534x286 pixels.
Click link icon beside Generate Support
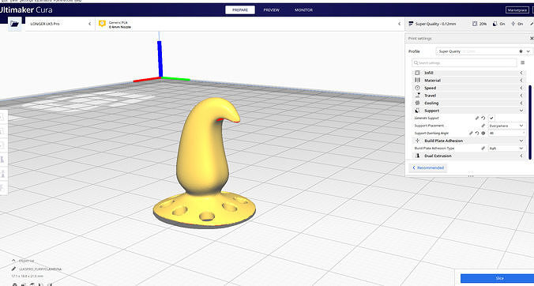pos(477,118)
